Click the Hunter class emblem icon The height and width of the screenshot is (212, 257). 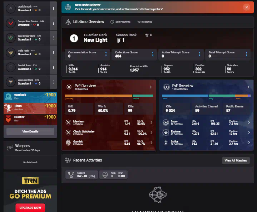8,119
